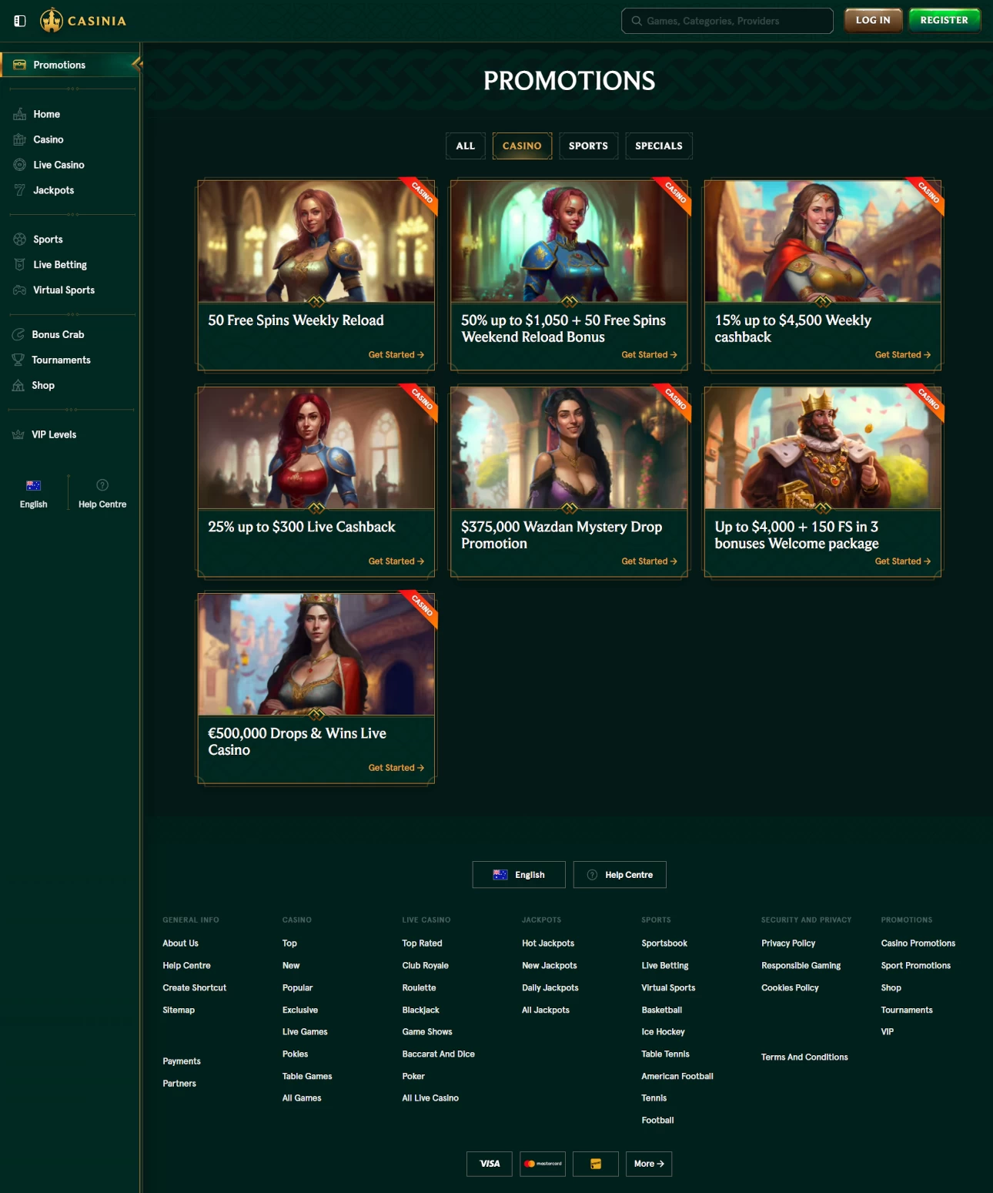Toggle the sidebar panel icon

(x=20, y=21)
